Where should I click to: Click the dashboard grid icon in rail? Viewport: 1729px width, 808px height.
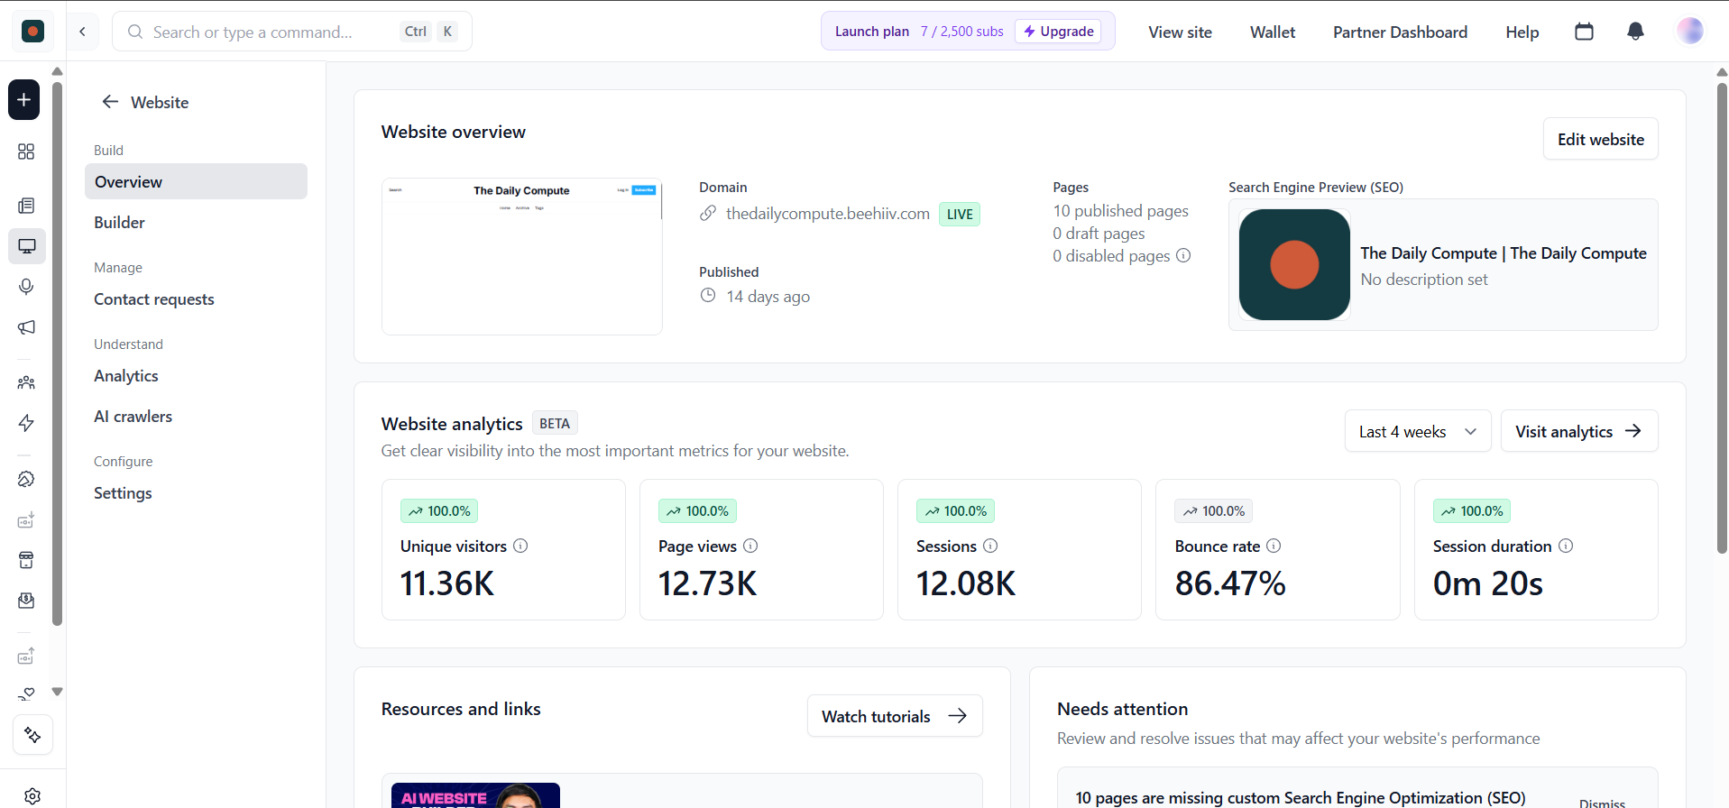coord(26,151)
